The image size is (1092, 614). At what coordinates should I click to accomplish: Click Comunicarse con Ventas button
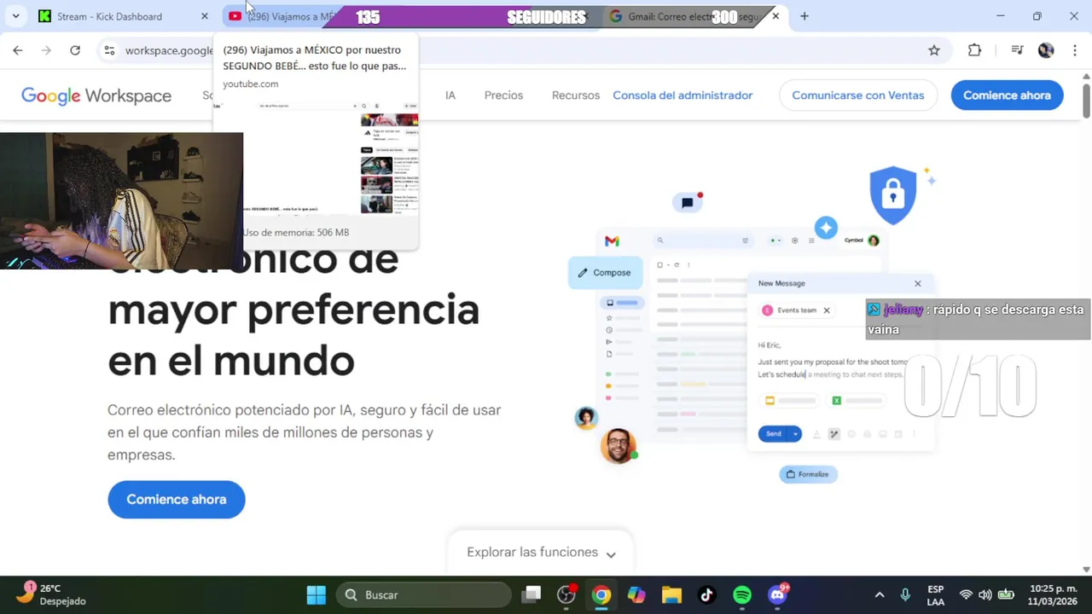click(x=858, y=96)
